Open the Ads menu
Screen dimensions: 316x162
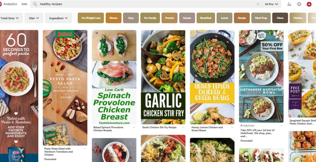pos(24,4)
